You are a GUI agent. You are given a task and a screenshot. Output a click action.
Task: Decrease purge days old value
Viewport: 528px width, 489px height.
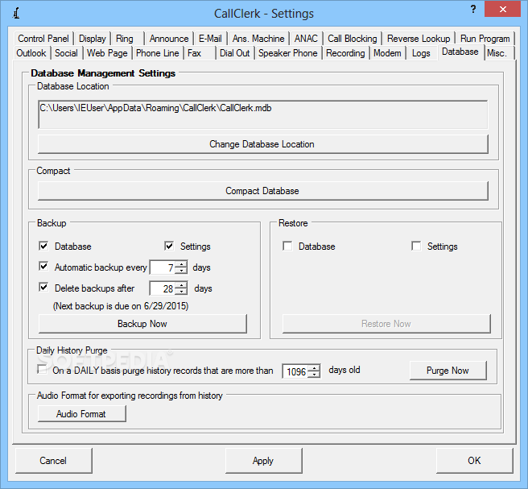(314, 375)
